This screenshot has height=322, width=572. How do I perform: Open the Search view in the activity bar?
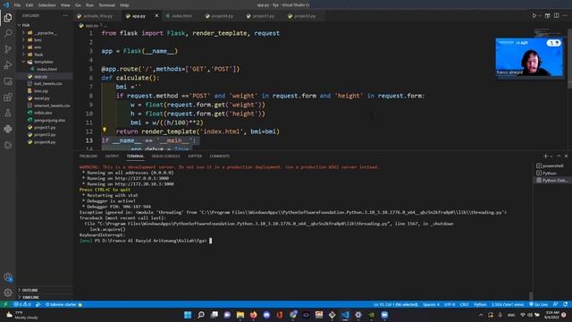tap(8, 33)
